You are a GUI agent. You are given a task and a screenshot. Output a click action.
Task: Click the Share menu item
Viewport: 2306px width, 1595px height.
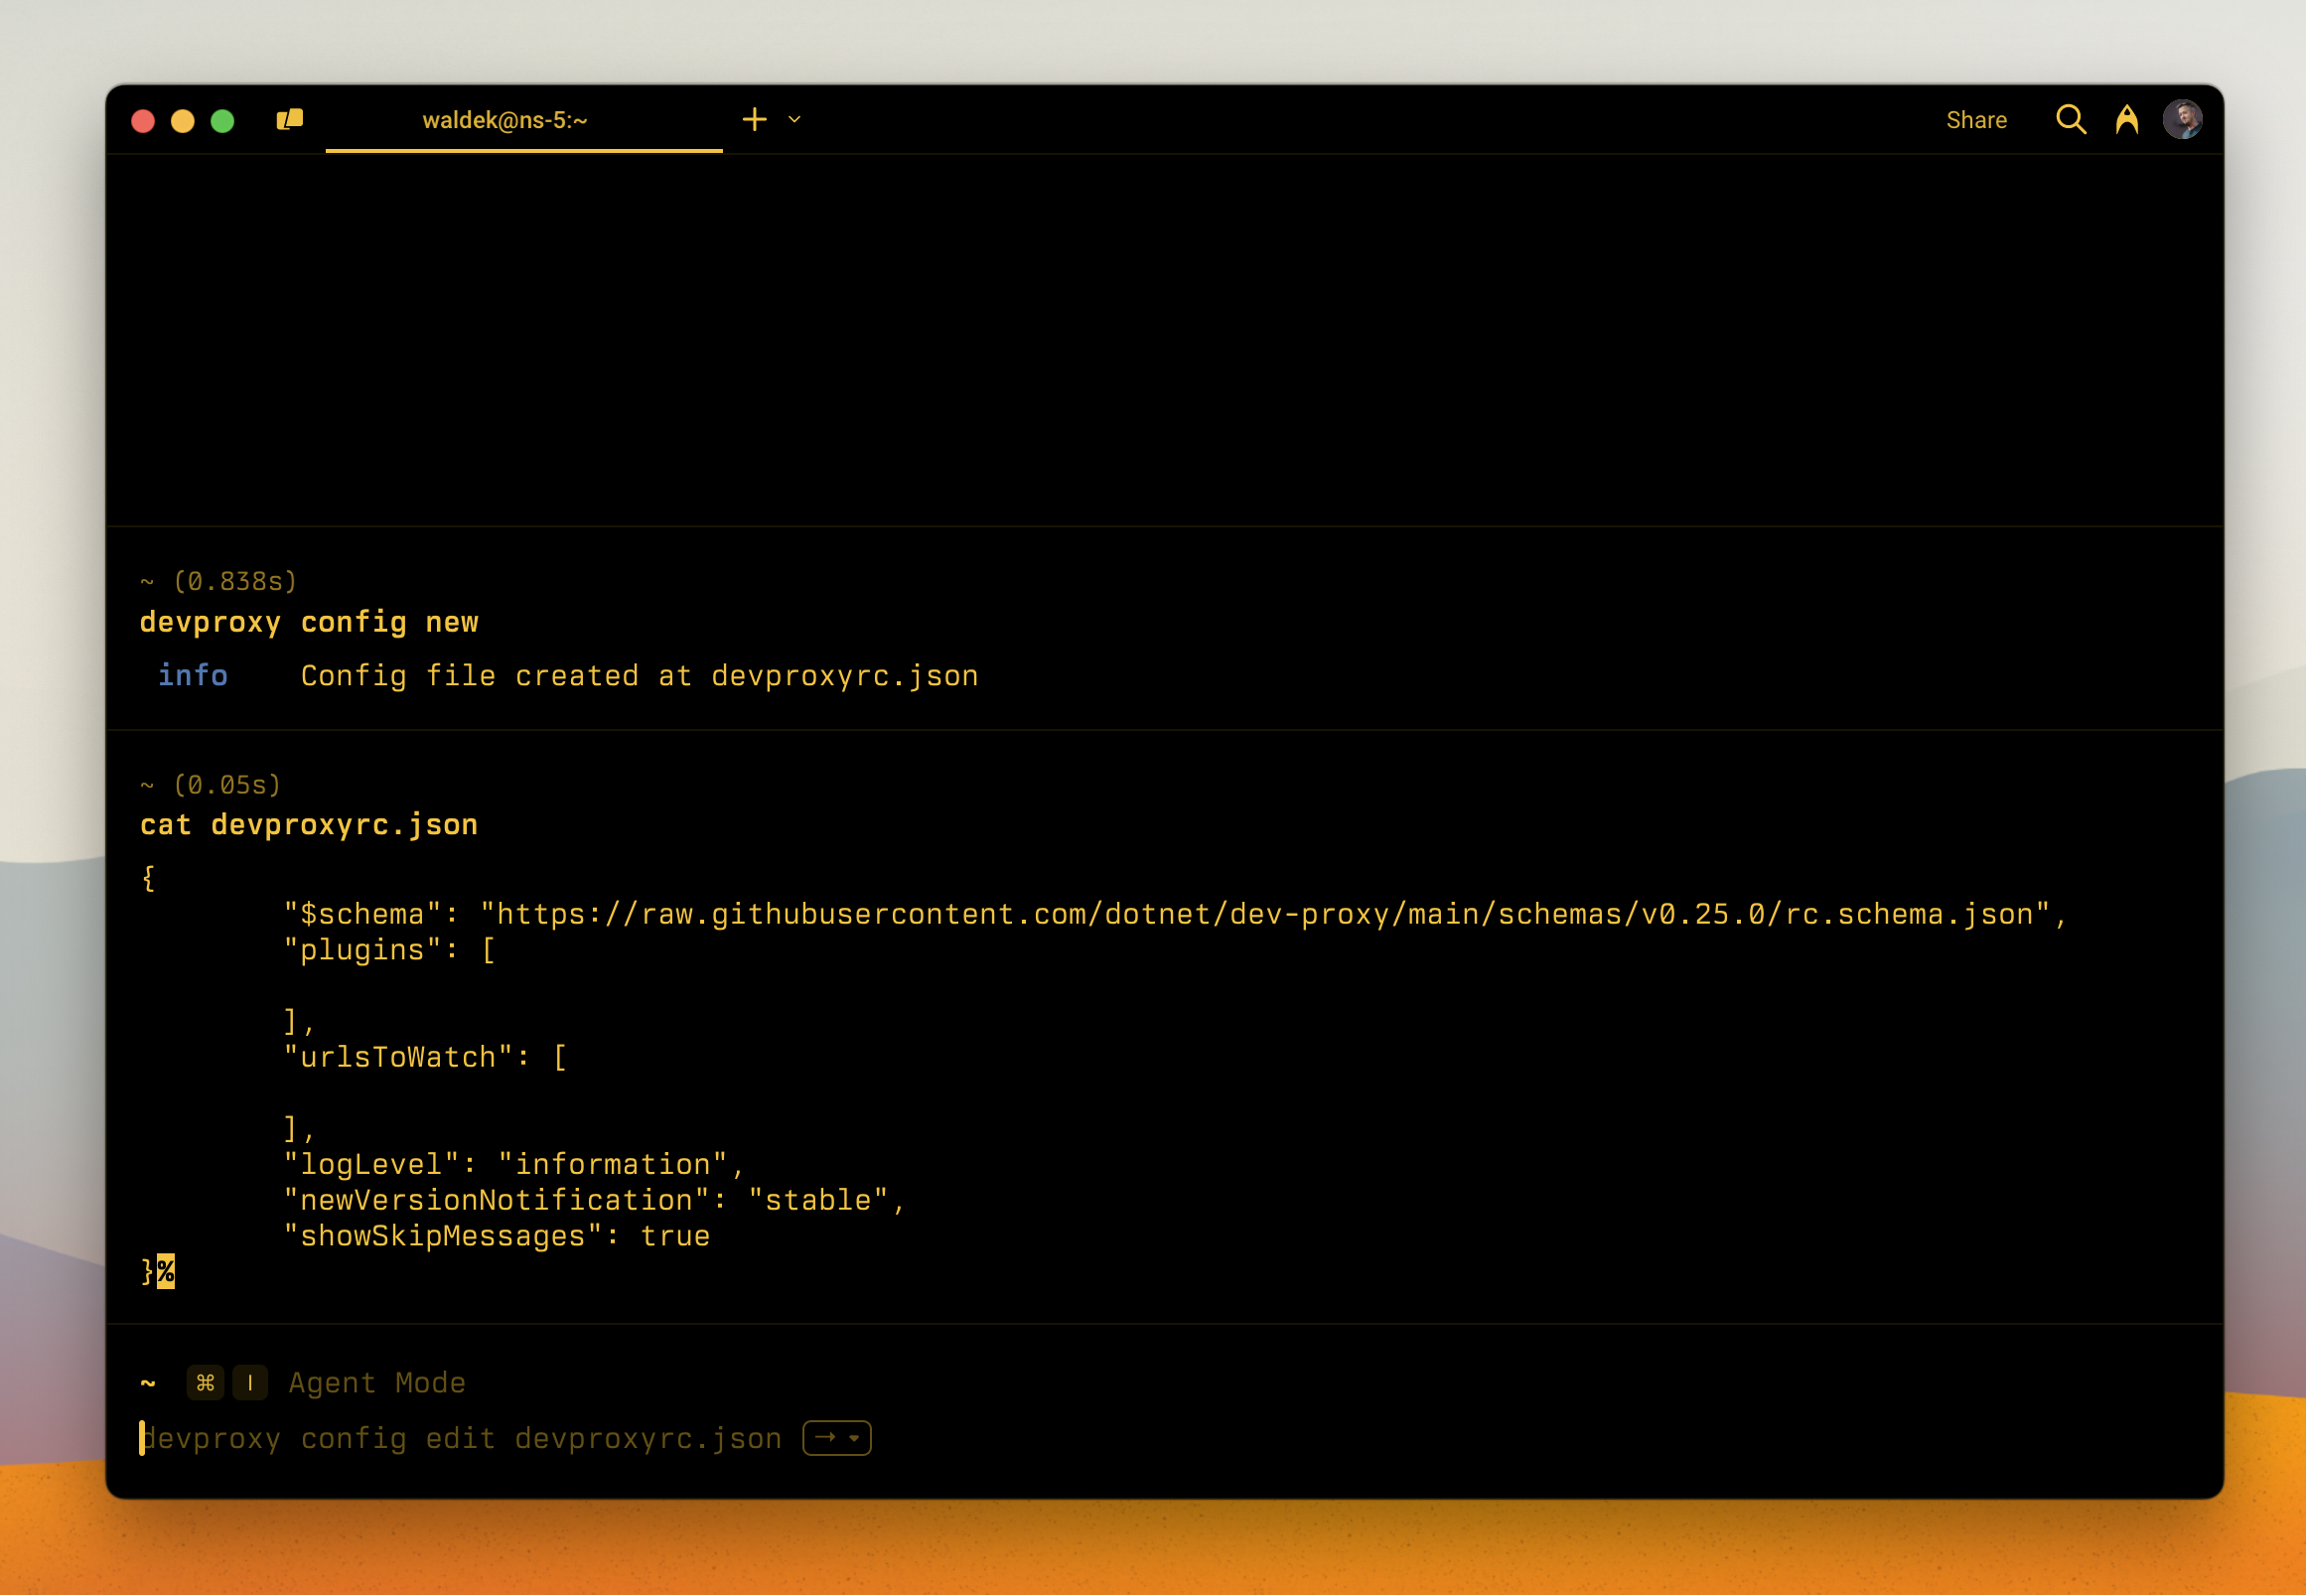pos(1977,119)
